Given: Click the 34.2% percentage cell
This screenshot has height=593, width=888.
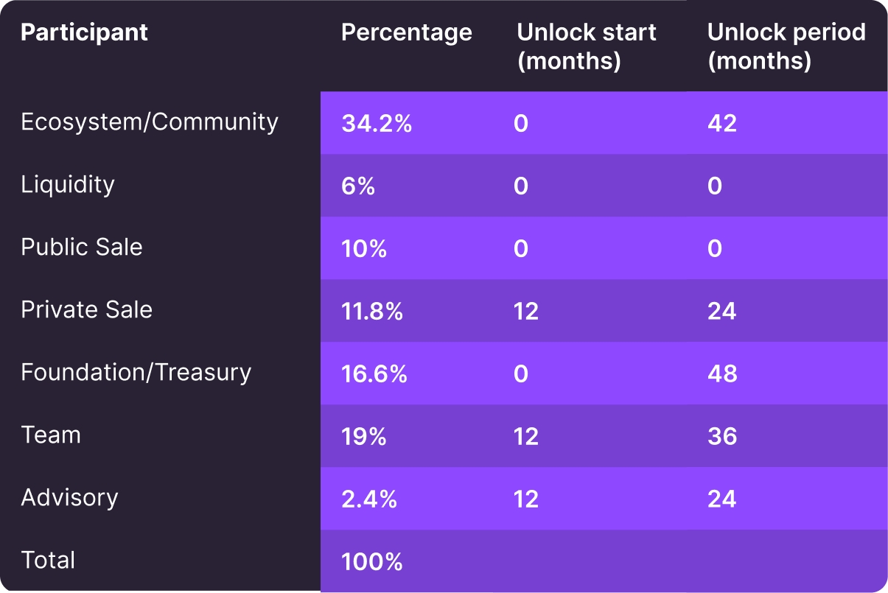Looking at the screenshot, I should 377,123.
